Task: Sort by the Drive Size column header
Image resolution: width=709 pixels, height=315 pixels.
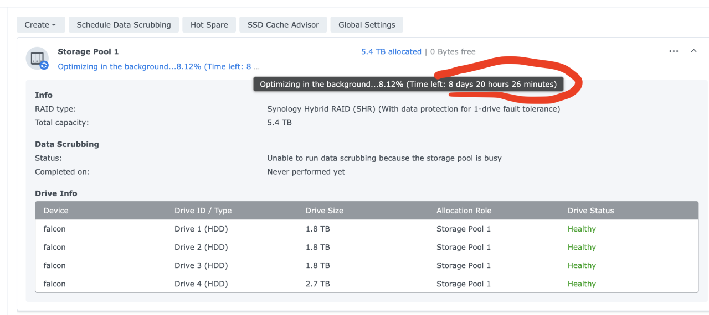Action: coord(324,211)
